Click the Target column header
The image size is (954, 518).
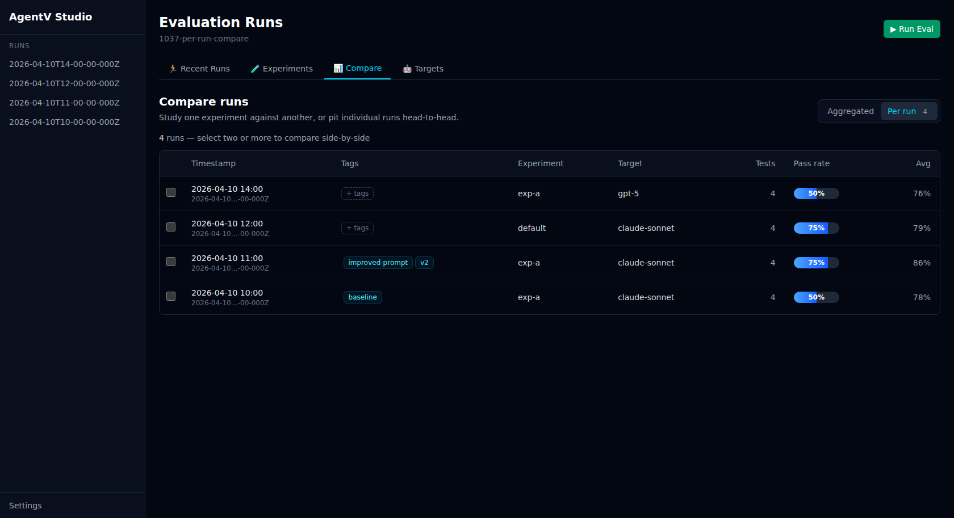tap(630, 163)
